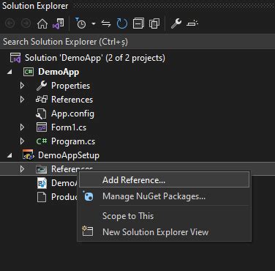This screenshot has width=275, height=271.
Task: Open the Pending Changes Filter clock icon
Action: coord(80,23)
